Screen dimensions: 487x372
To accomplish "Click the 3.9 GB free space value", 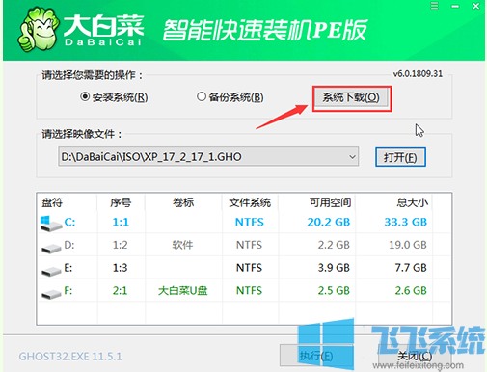I will [x=334, y=268].
